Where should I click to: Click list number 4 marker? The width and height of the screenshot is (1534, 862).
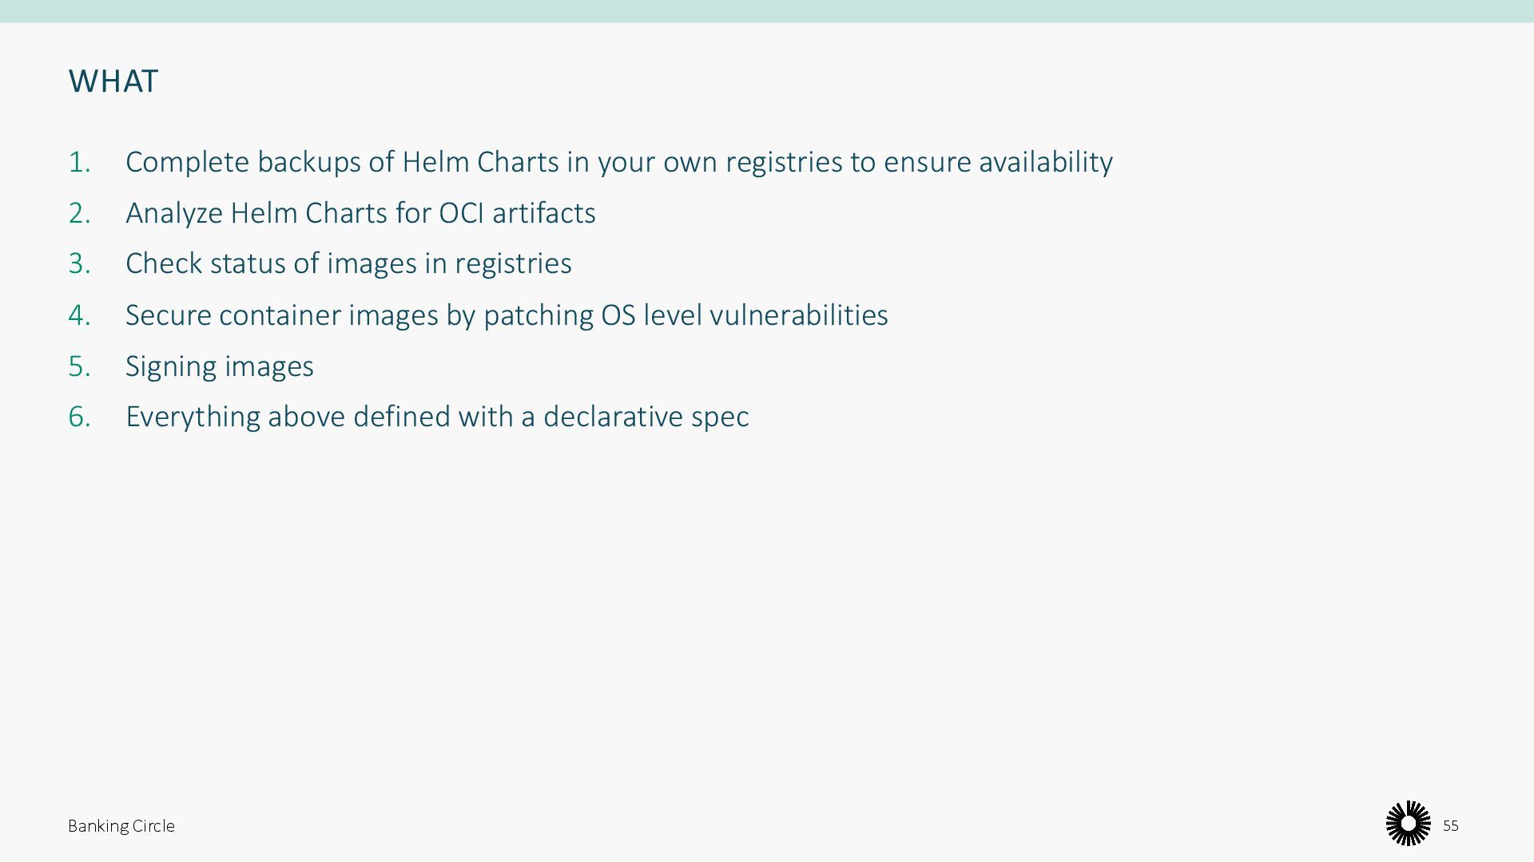click(x=79, y=315)
